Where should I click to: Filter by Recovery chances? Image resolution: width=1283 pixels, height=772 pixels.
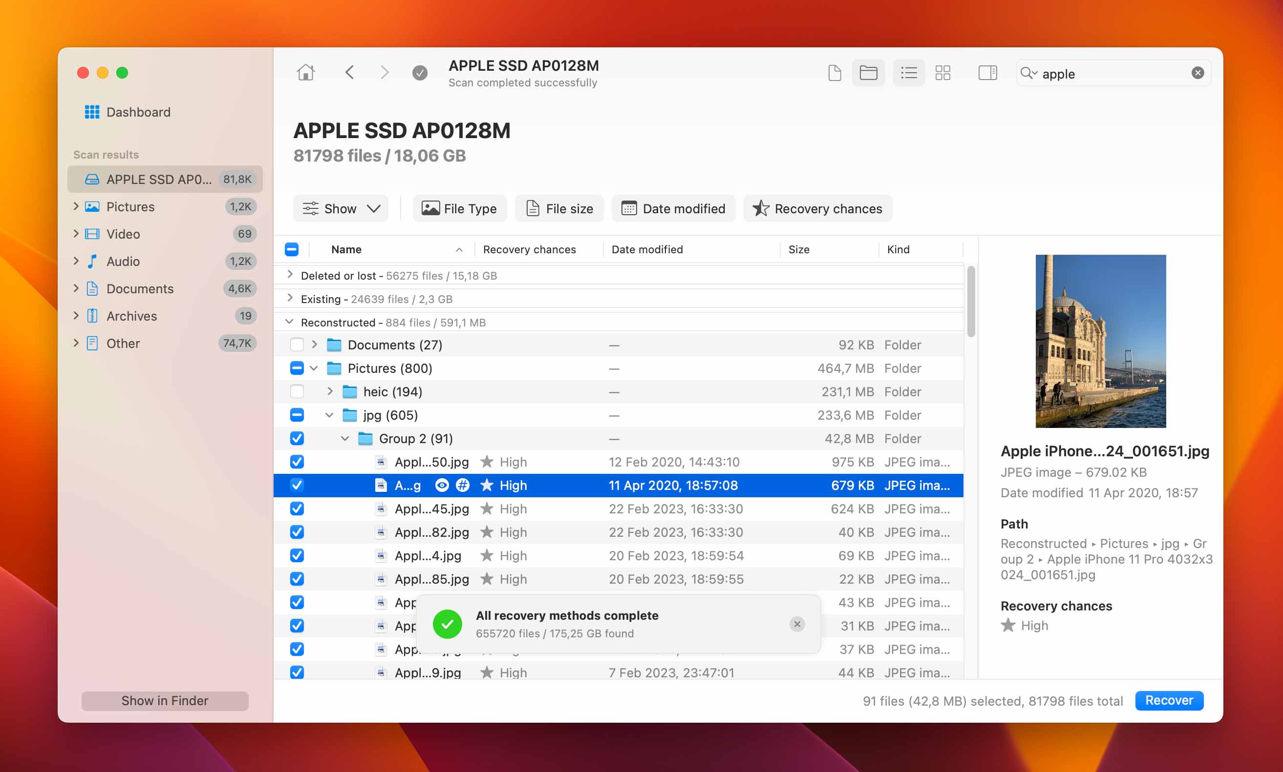(x=817, y=208)
